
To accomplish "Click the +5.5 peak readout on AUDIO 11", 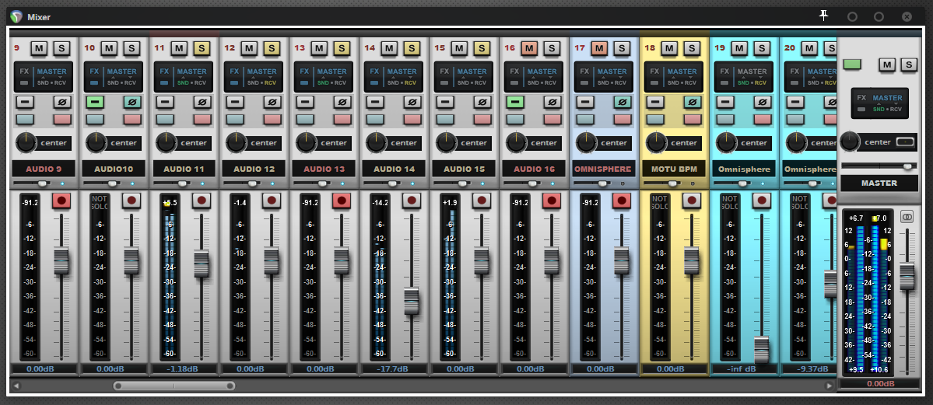I will [x=170, y=203].
